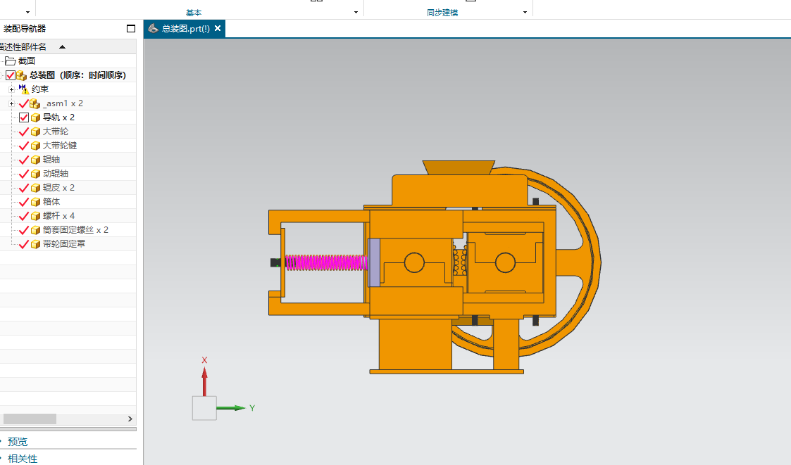This screenshot has height=465, width=791.
Task: Click the 总装图 assembly icon
Action: (x=21, y=75)
